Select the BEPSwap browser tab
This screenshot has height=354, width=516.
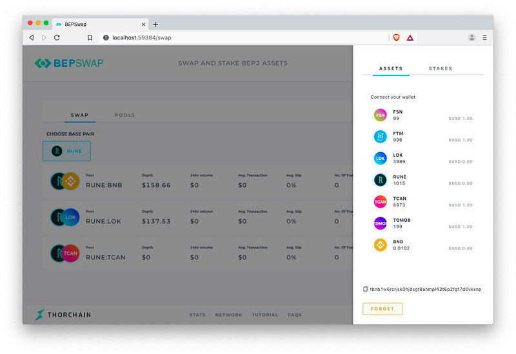pyautogui.click(x=101, y=25)
